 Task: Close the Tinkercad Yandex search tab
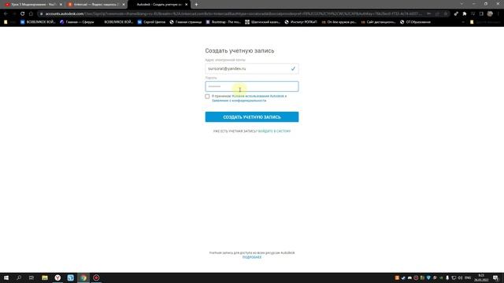click(124, 5)
